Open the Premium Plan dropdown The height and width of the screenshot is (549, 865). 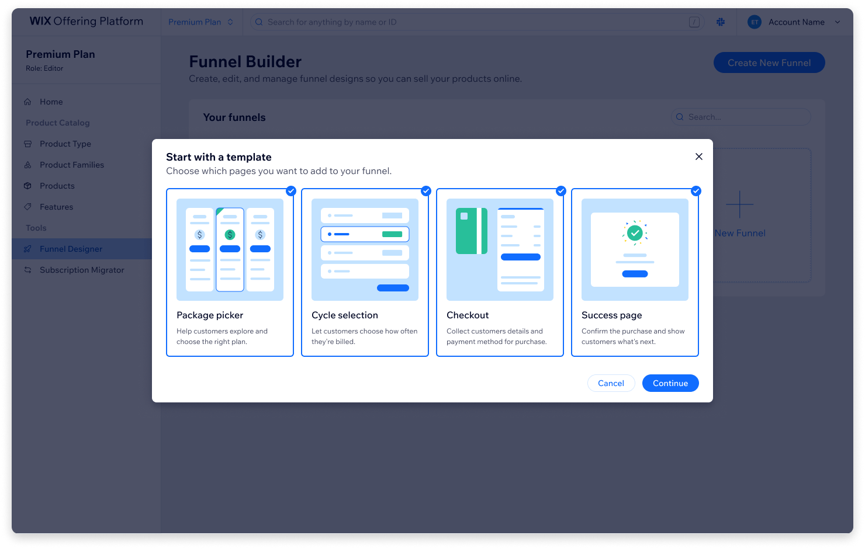click(201, 22)
